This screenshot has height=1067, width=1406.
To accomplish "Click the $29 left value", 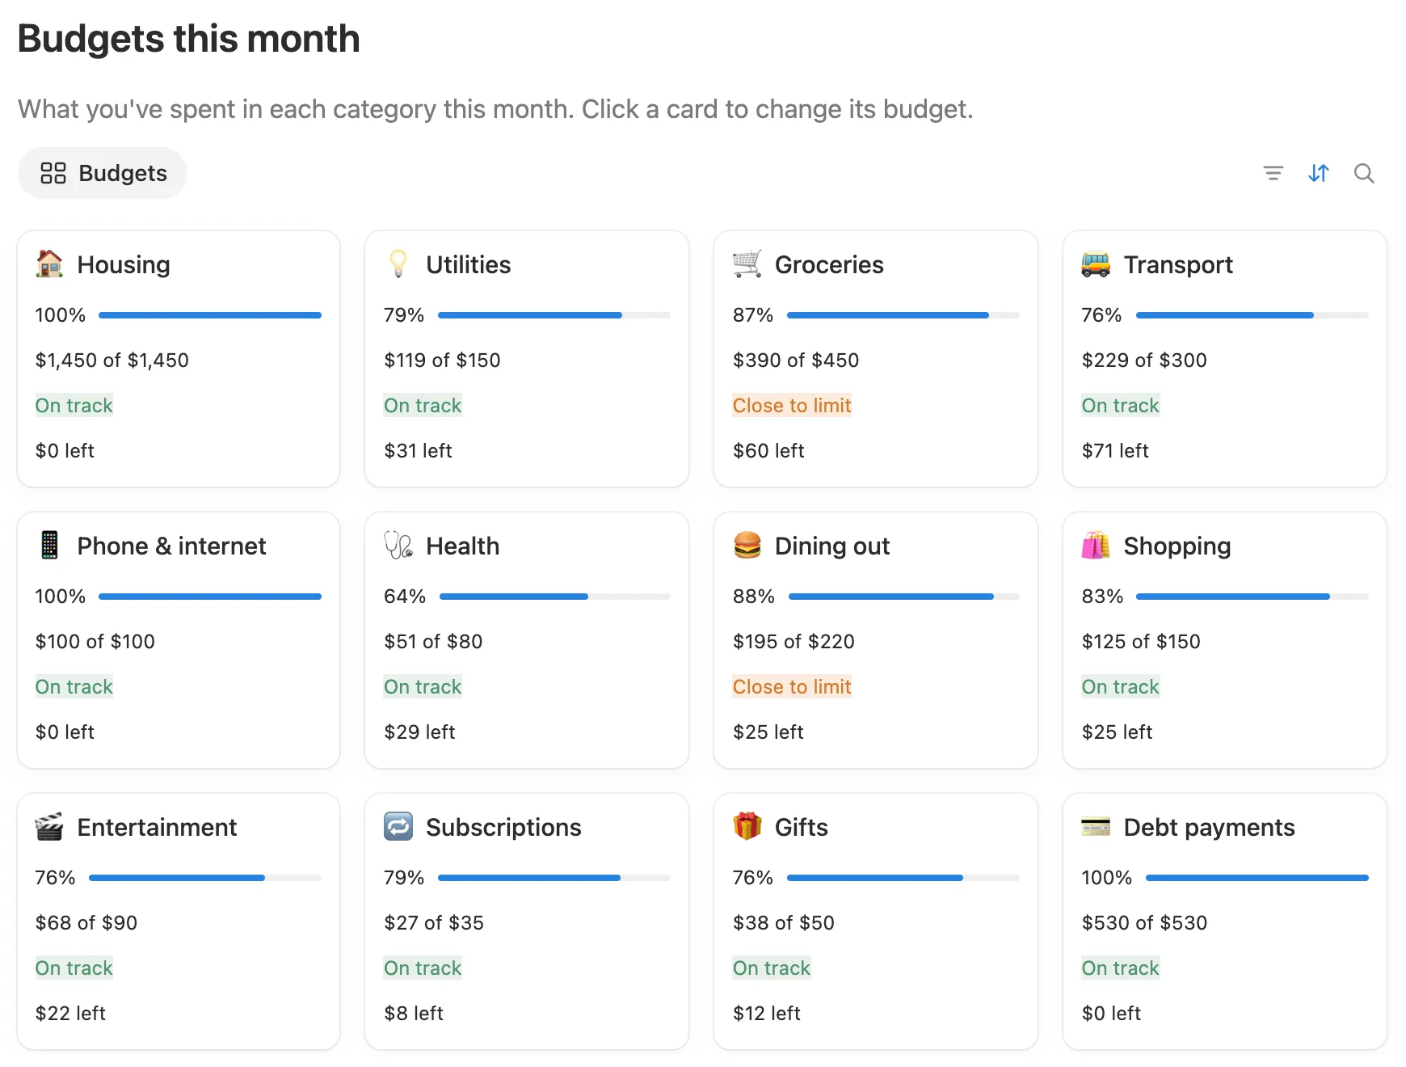I will 419,732.
